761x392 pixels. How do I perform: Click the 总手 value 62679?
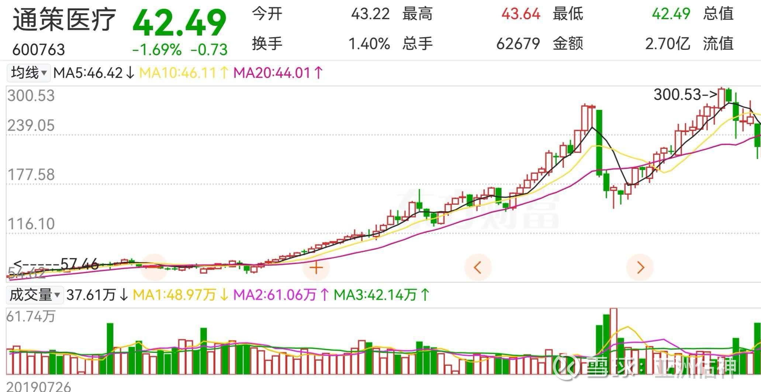coord(518,44)
